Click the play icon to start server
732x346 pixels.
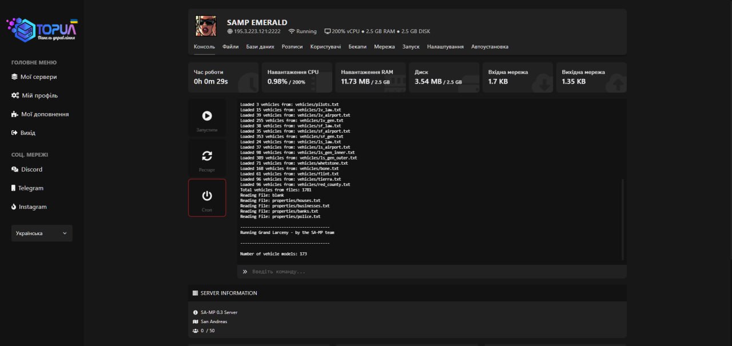[207, 116]
